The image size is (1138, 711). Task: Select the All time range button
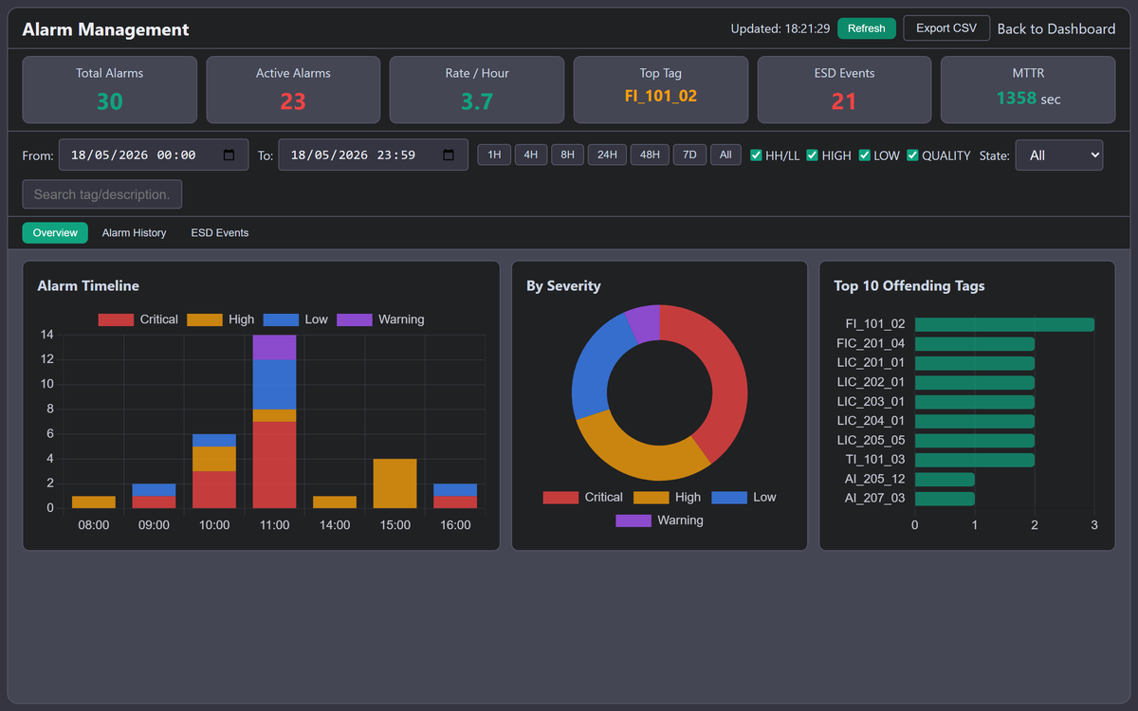[x=725, y=155]
